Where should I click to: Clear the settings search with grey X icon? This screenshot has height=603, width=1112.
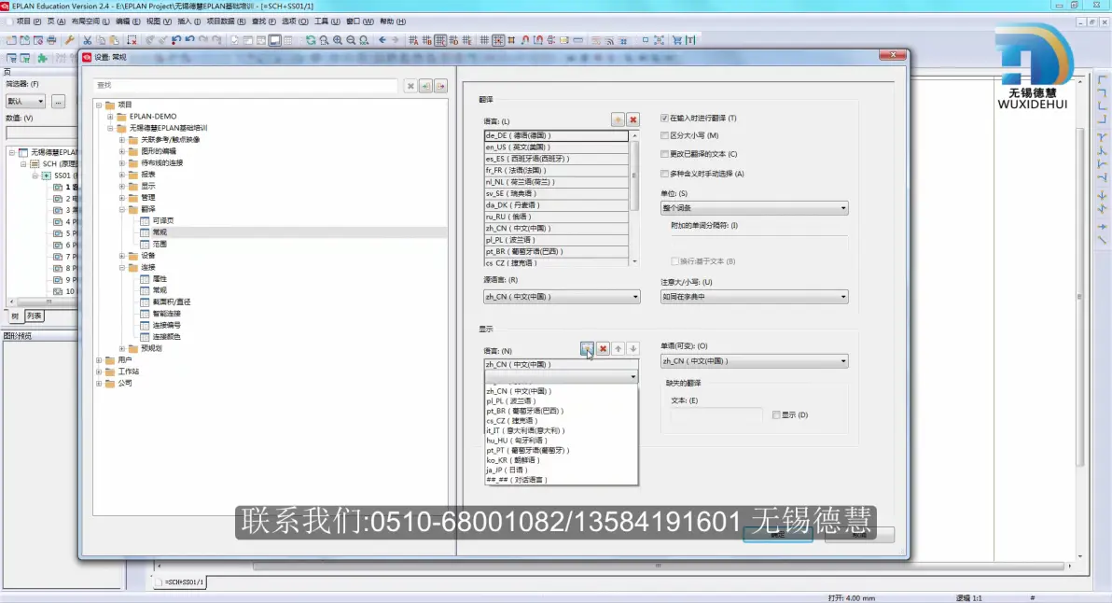coord(410,86)
